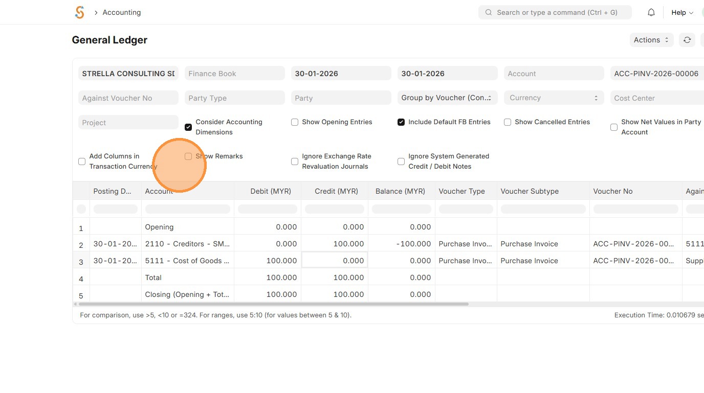
Task: Click the Against Voucher No field
Action: point(128,98)
